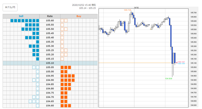The width and height of the screenshot is (202, 109).
Task: Click the leftmost empty blue square at 104.65
Action: (30, 101)
